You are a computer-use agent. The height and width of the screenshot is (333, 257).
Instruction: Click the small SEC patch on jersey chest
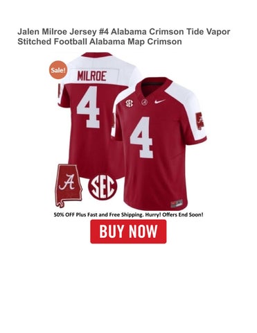point(129,103)
